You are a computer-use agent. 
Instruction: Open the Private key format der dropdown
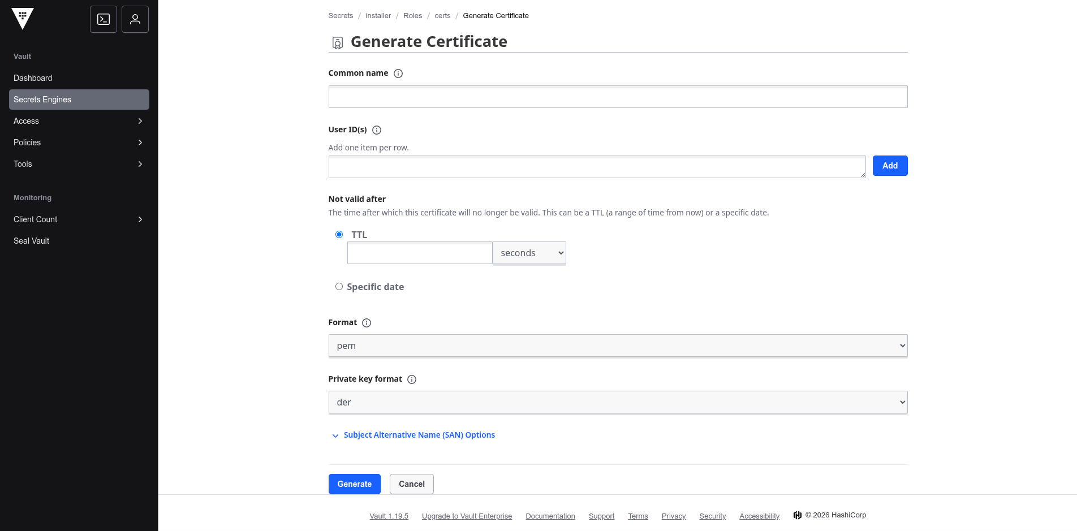[x=618, y=403]
